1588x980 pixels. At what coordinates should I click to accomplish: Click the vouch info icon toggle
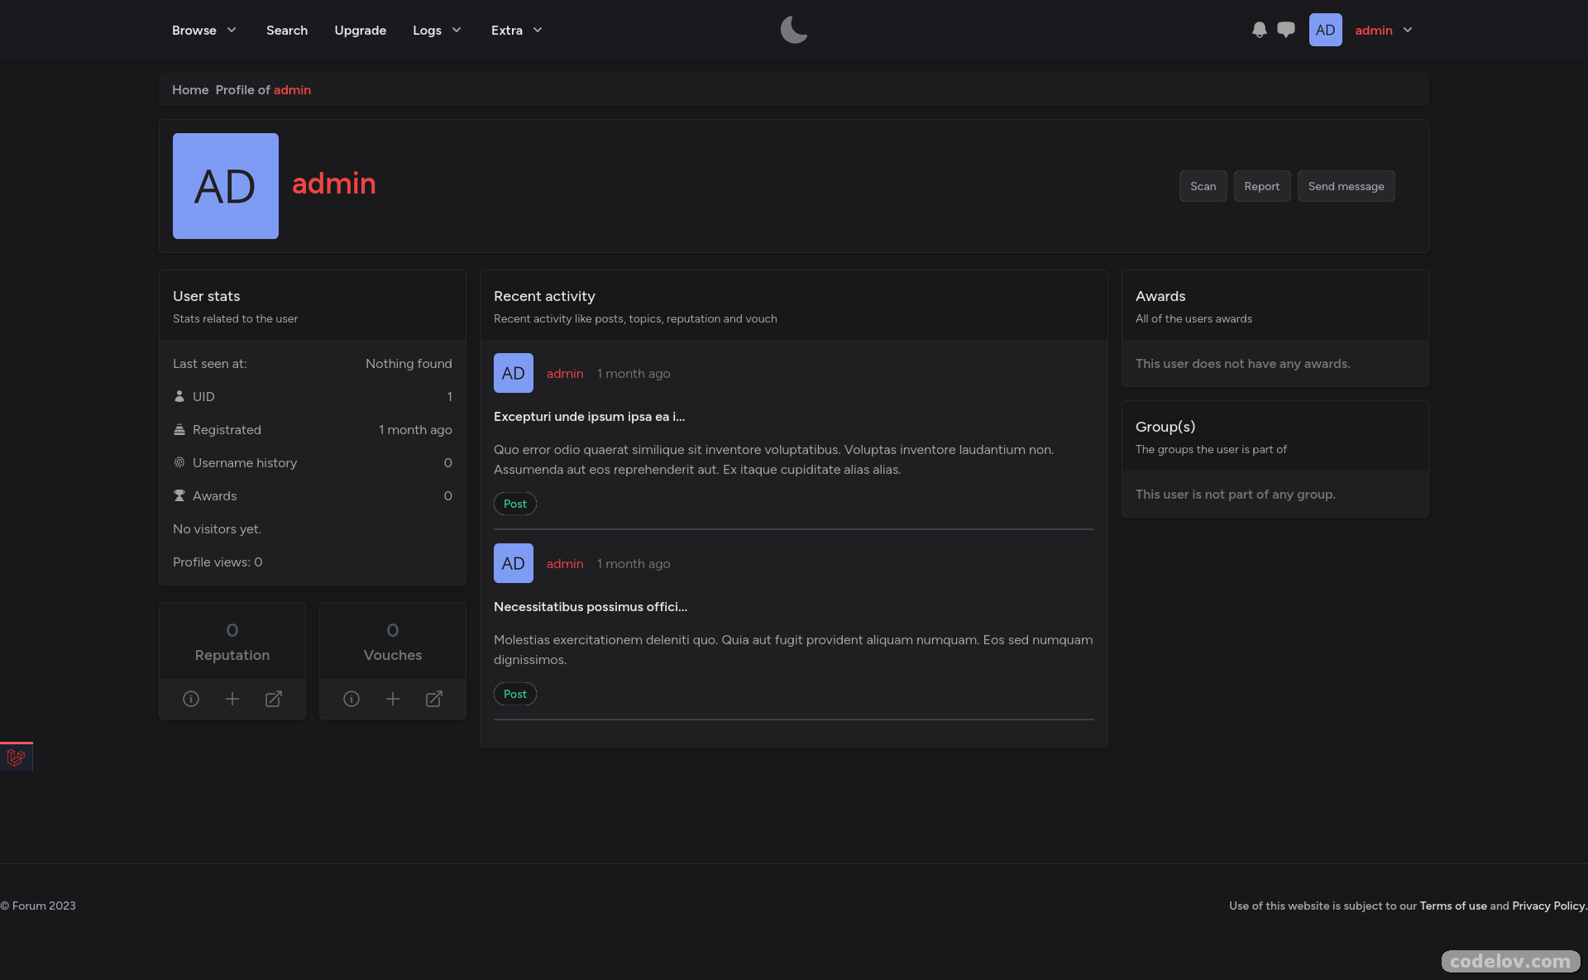pyautogui.click(x=352, y=699)
